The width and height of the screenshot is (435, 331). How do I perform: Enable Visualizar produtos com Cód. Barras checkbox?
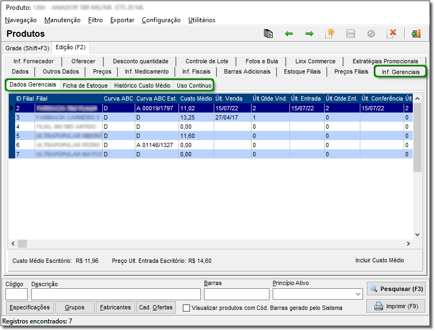[x=187, y=308]
